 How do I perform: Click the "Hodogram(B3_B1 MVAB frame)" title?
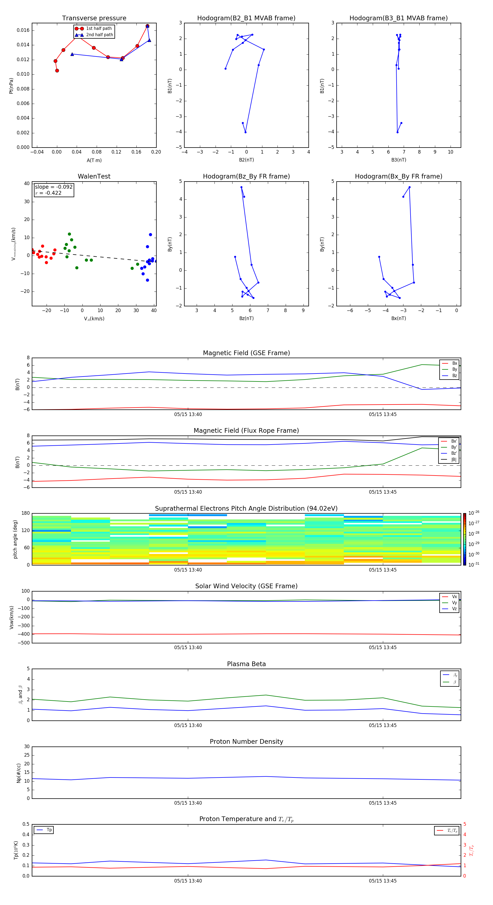click(x=399, y=18)
